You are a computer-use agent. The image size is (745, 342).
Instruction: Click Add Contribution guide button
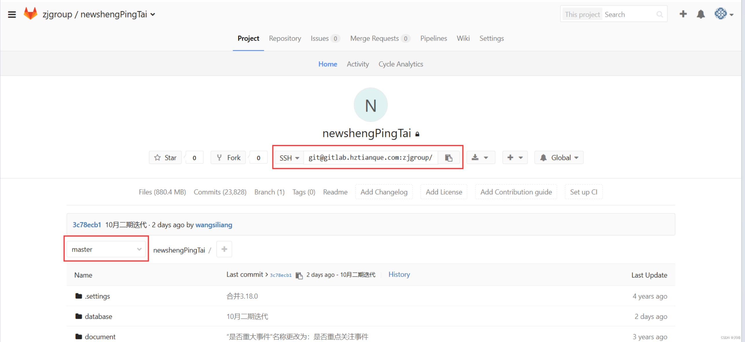coord(516,192)
